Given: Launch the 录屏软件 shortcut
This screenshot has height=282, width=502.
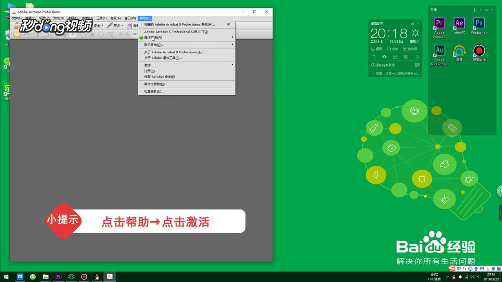Looking at the screenshot, I should coord(479,53).
